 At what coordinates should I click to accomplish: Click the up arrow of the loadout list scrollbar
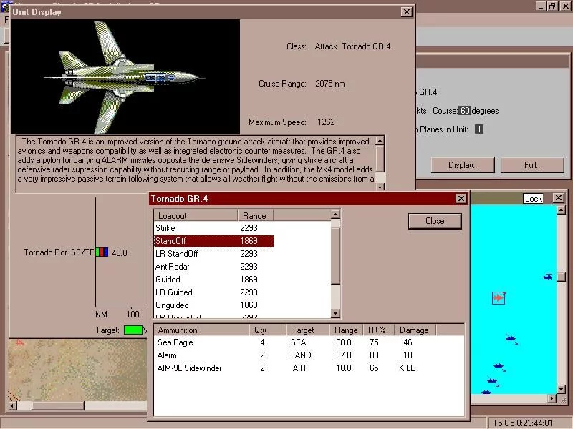coord(335,214)
